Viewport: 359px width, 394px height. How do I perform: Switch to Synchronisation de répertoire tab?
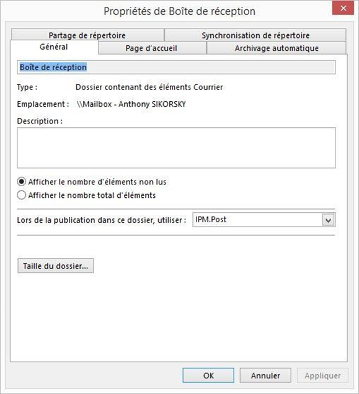(255, 35)
